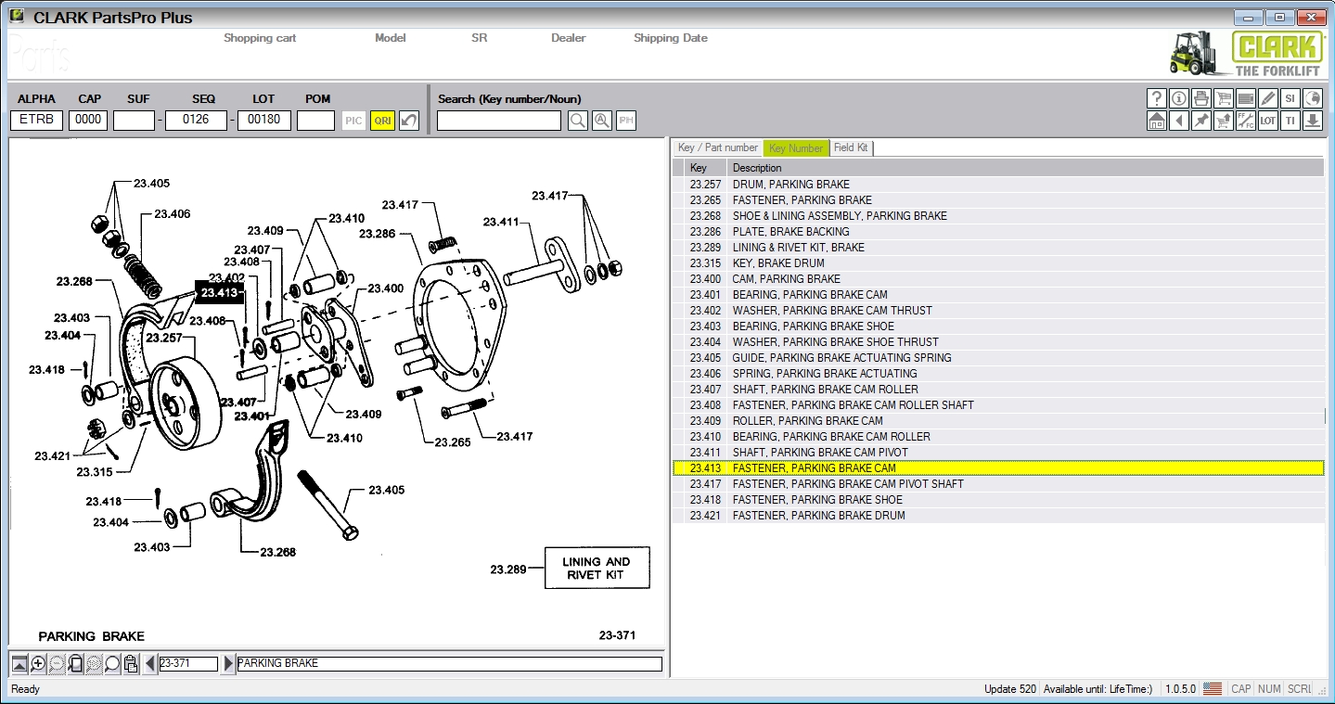Toggle the PIC button

point(353,121)
